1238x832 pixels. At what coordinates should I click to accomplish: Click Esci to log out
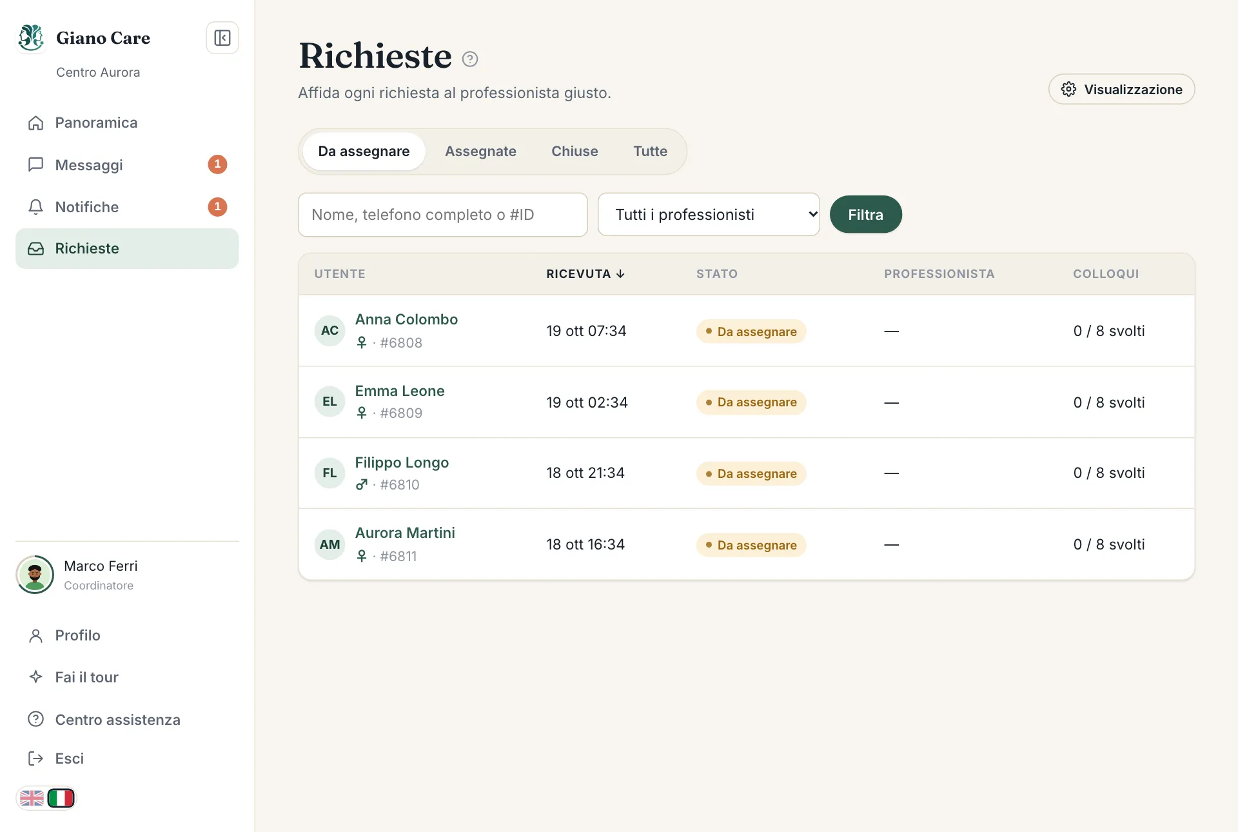(x=127, y=758)
